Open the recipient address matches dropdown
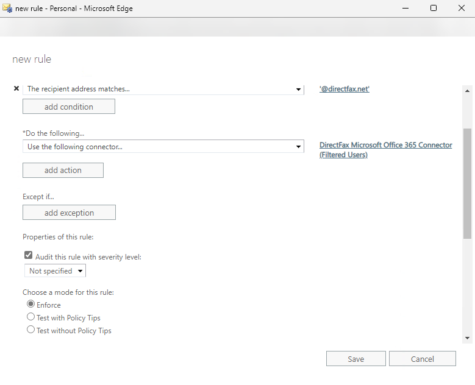The width and height of the screenshot is (475, 385). (163, 89)
